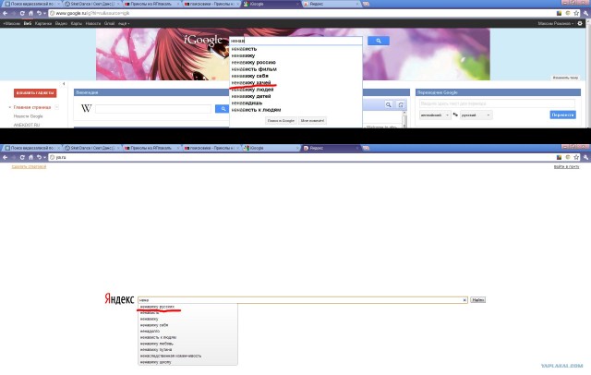Click blue 'Перевести' button

[562, 115]
